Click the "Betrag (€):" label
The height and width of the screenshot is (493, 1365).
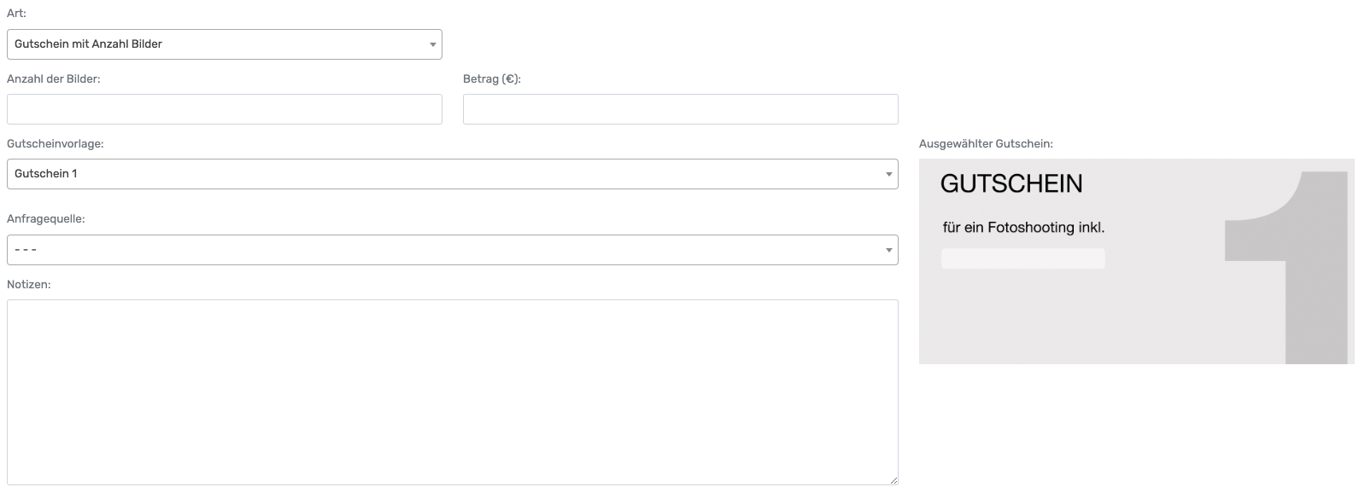[491, 78]
